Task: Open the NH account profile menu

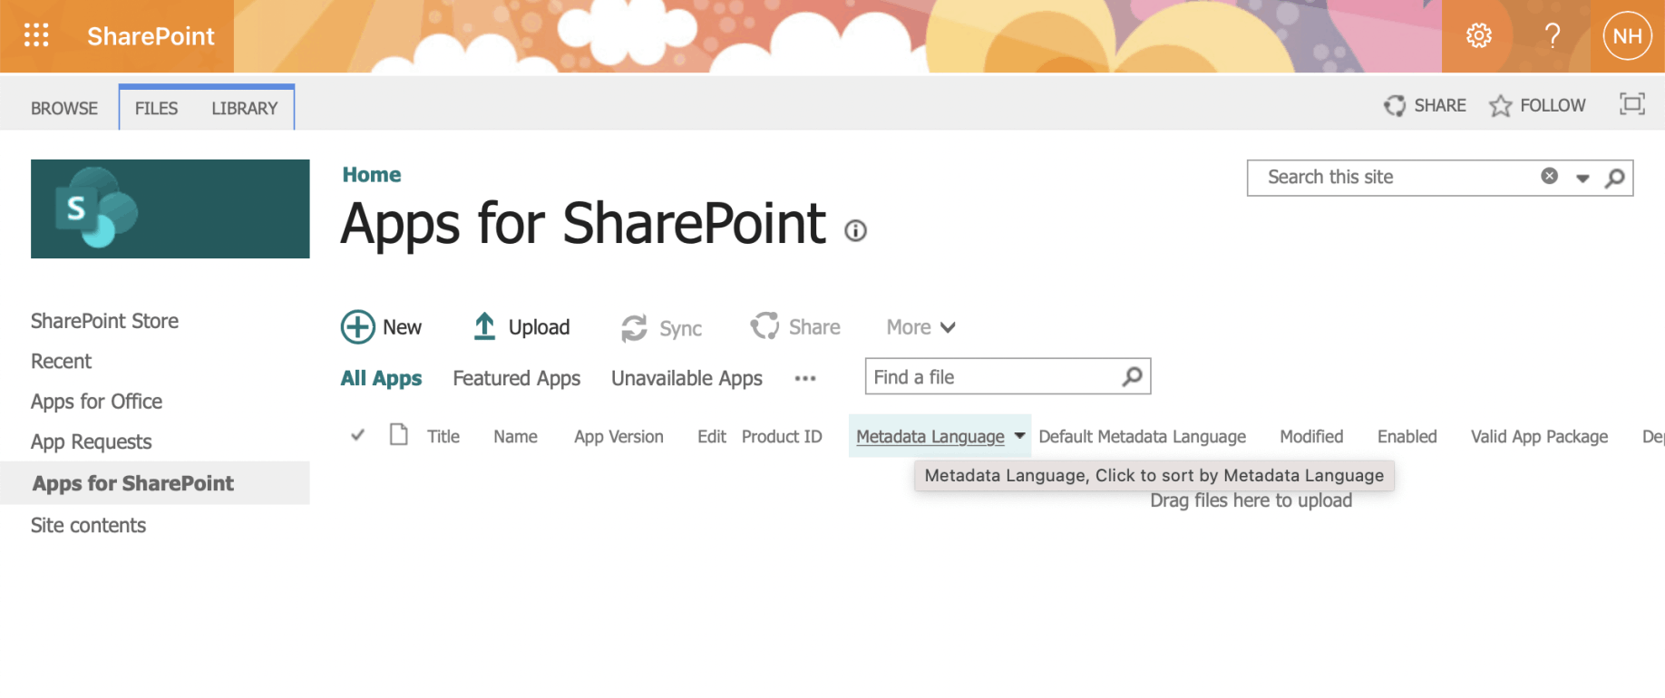Action: [x=1627, y=36]
